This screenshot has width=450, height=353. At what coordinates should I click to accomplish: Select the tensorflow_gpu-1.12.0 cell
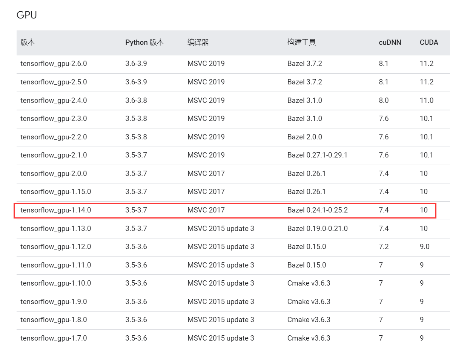pyautogui.click(x=56, y=247)
